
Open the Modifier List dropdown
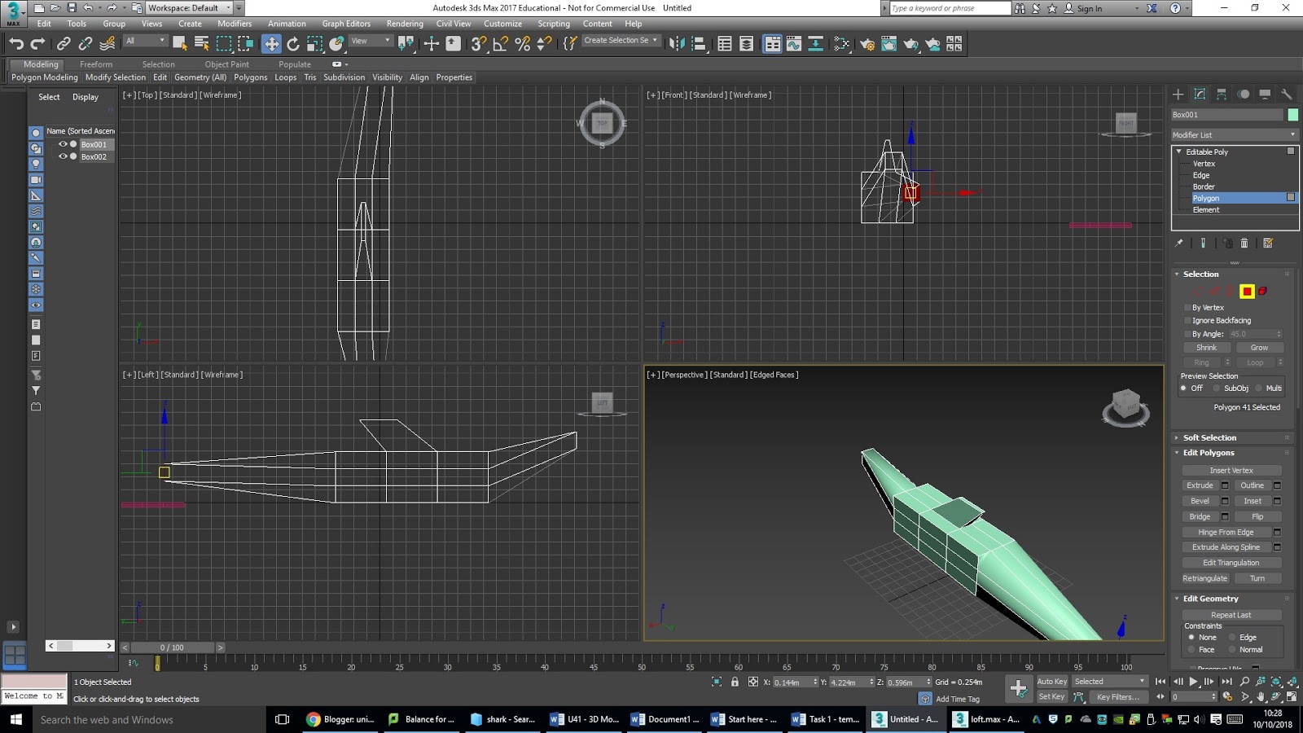(x=1234, y=135)
